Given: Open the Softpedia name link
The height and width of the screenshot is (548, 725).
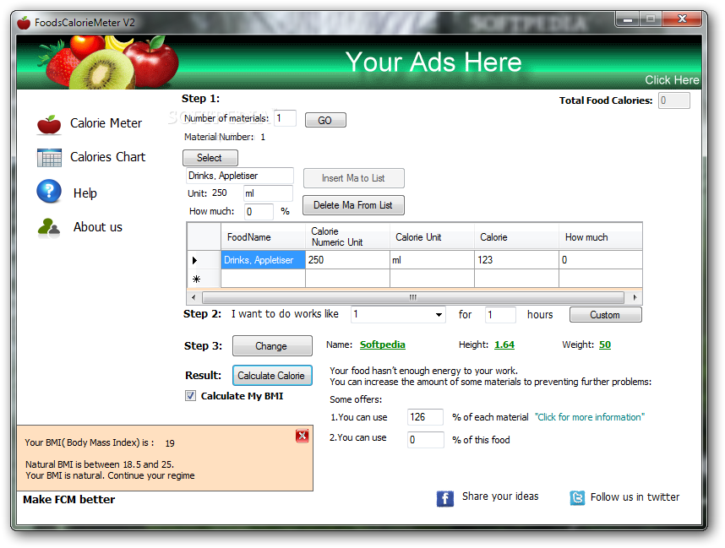Looking at the screenshot, I should (x=383, y=345).
